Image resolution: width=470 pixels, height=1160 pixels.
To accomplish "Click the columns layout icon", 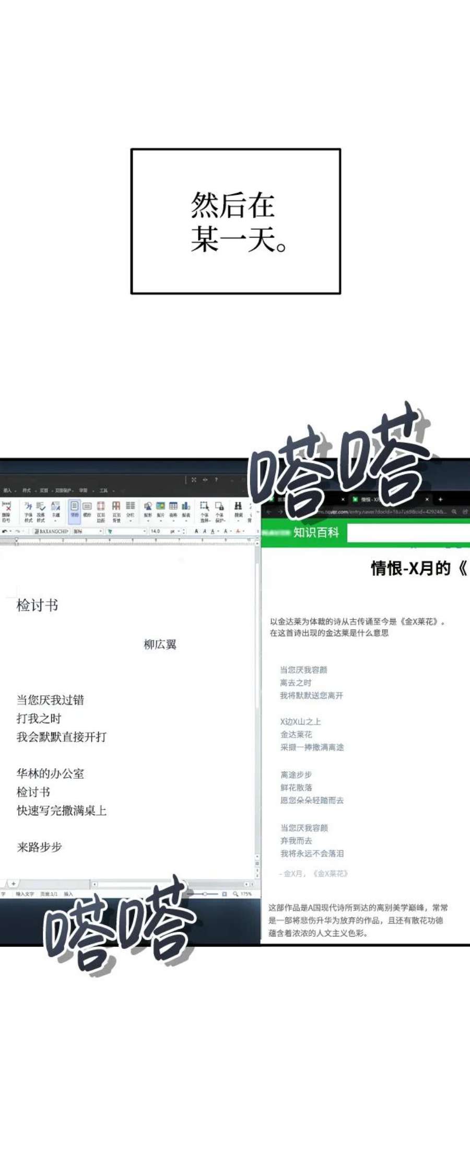I will click(130, 507).
